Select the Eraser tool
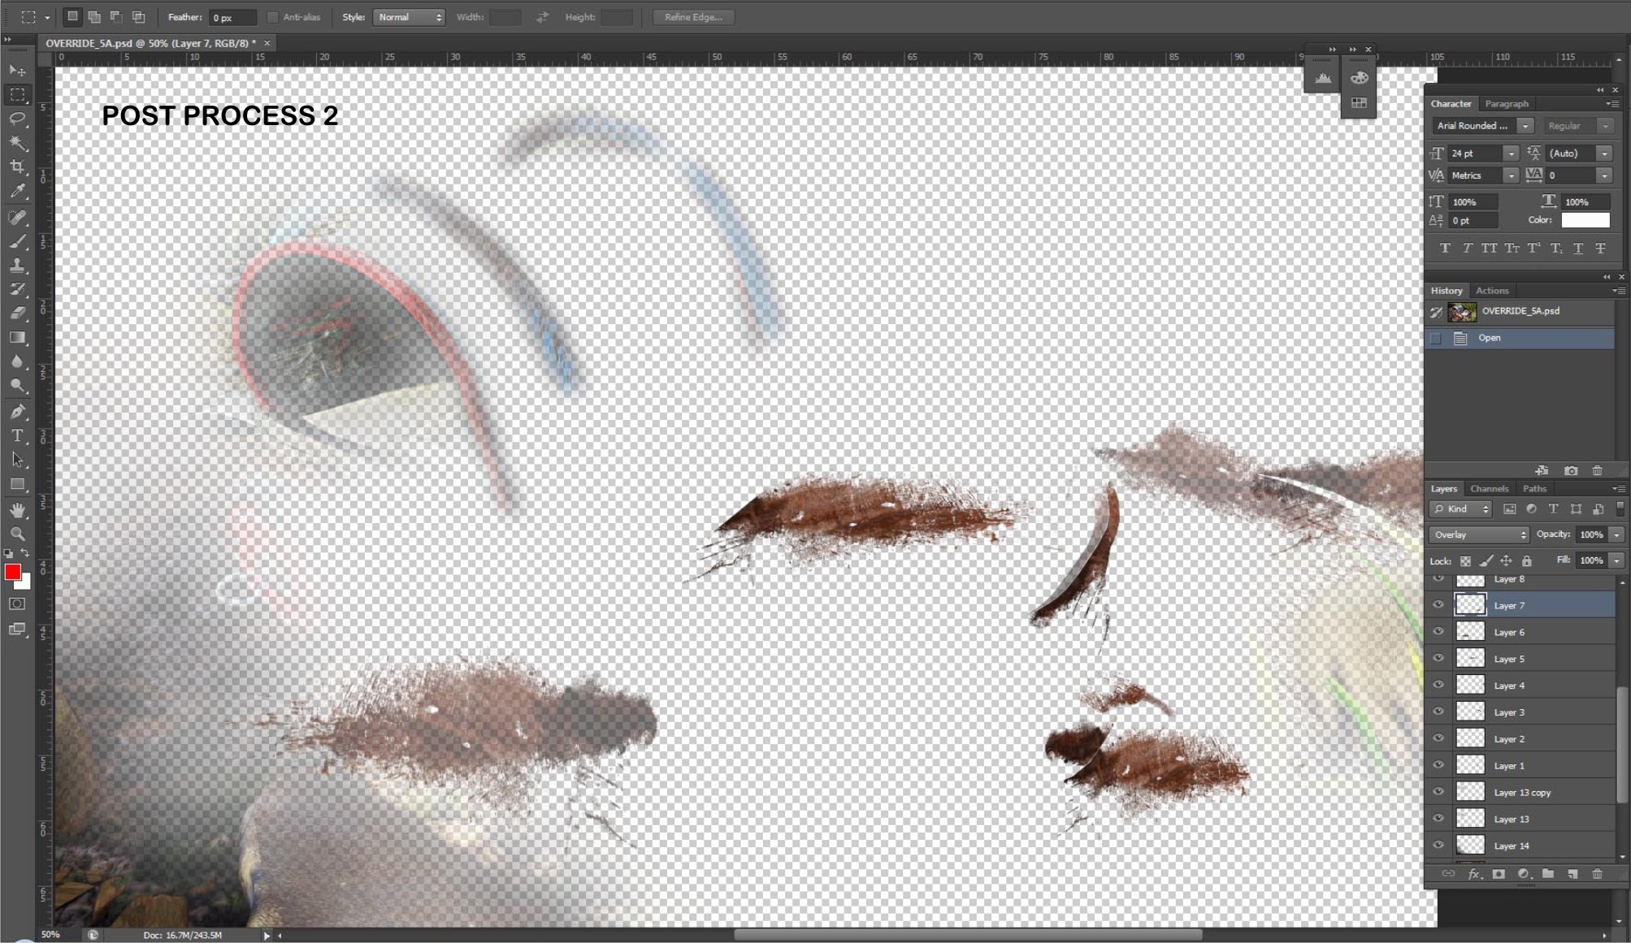Viewport: 1631px width, 943px height. pyautogui.click(x=17, y=314)
